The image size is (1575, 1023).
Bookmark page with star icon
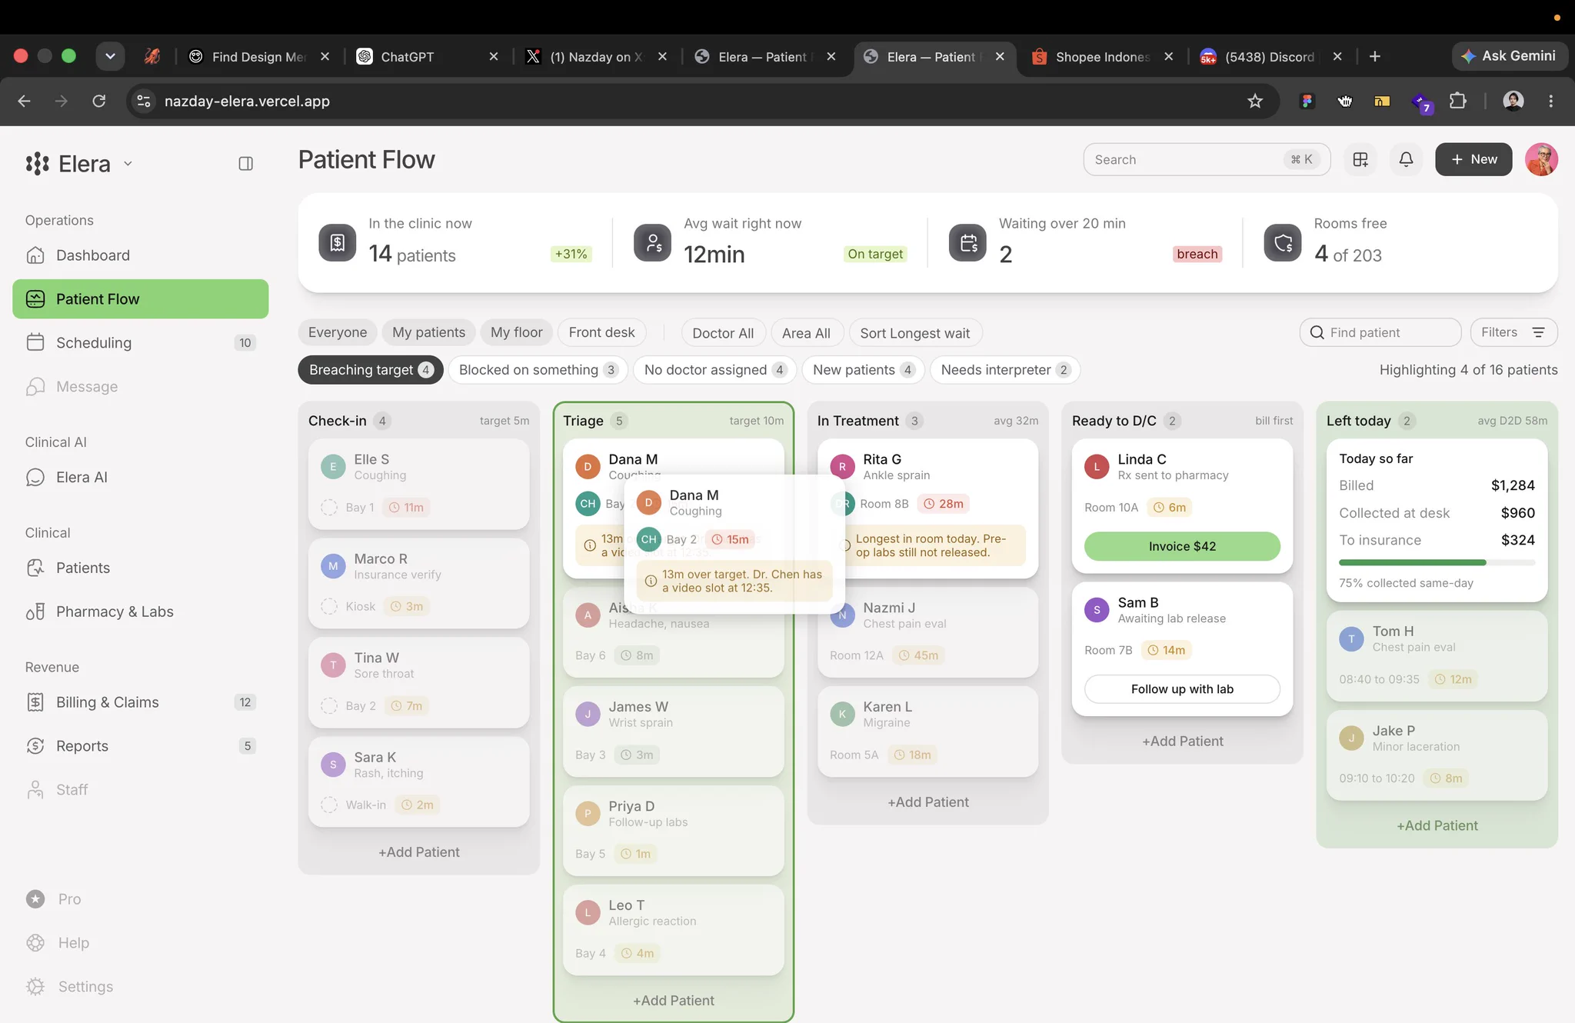click(1255, 101)
